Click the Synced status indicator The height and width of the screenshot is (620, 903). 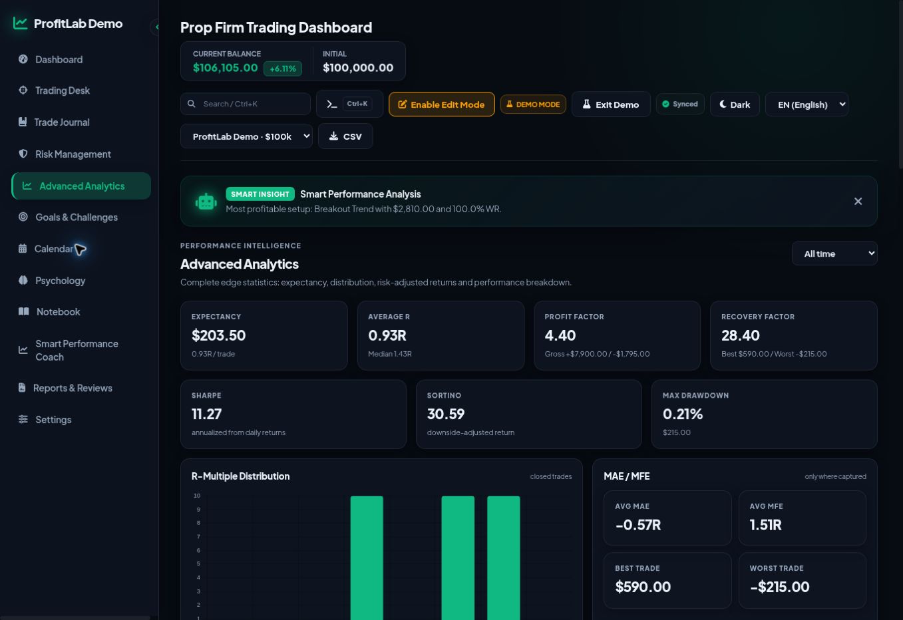(680, 104)
